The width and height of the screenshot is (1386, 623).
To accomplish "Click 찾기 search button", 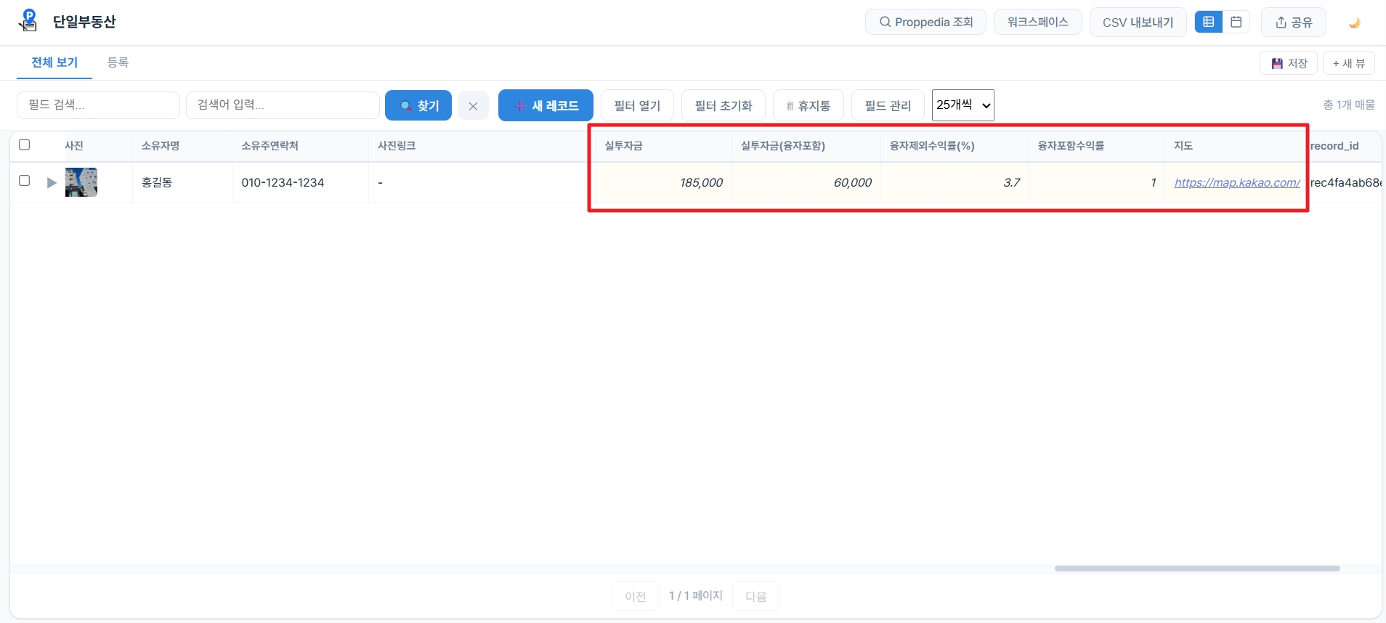I will pyautogui.click(x=418, y=106).
